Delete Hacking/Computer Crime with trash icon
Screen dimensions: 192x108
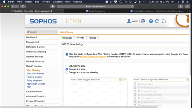coord(135,98)
